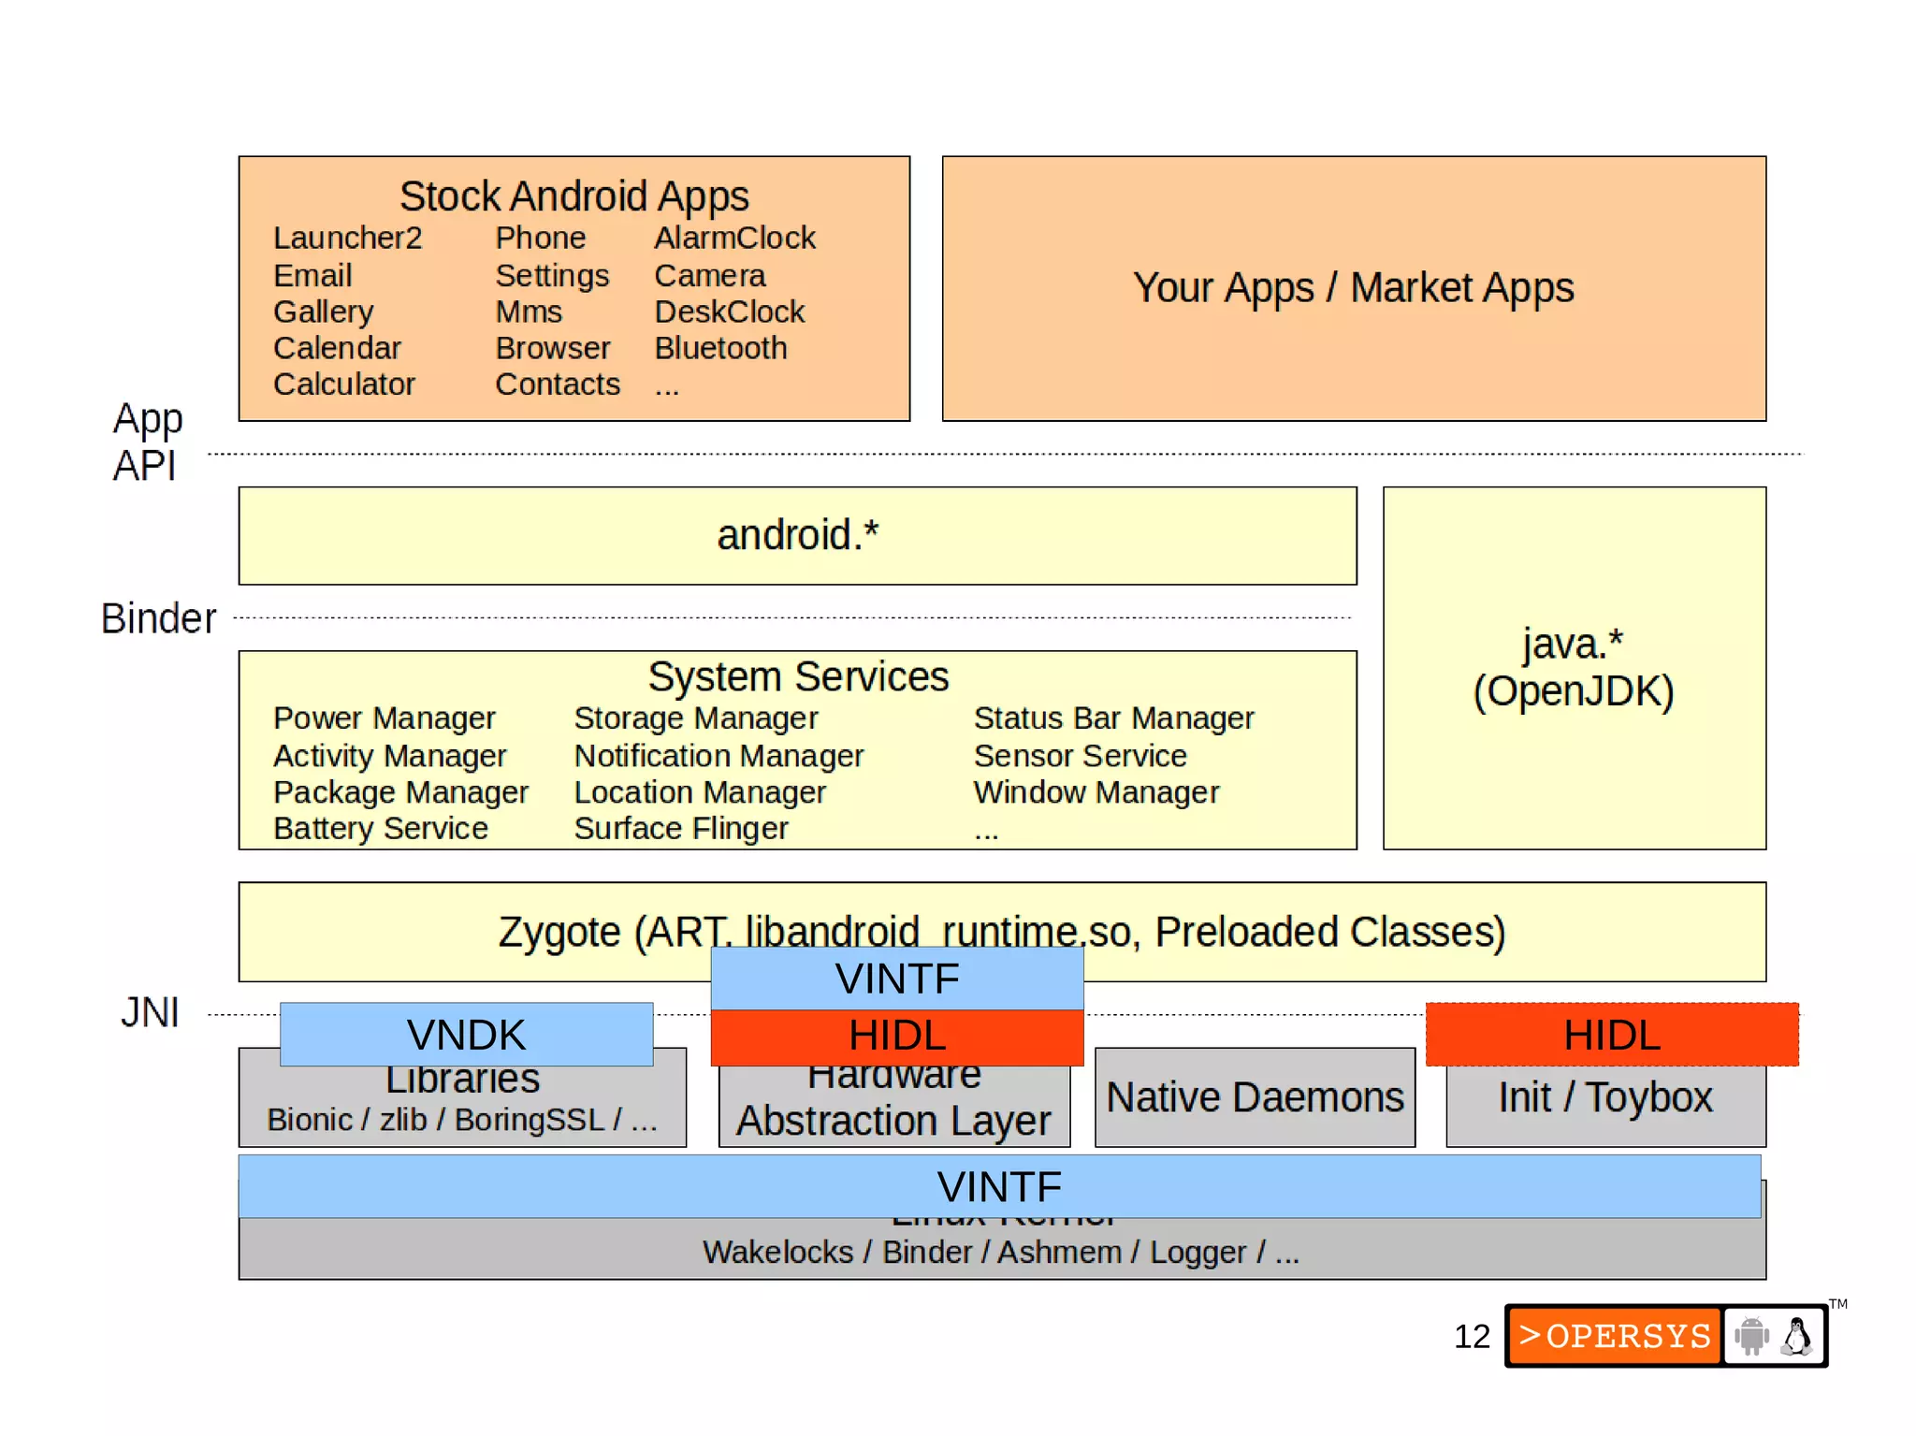Click the slide number 12
The width and height of the screenshot is (1916, 1436).
(x=1471, y=1336)
